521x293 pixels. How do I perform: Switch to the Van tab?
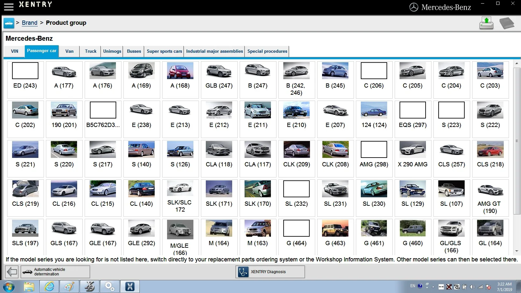click(x=69, y=51)
